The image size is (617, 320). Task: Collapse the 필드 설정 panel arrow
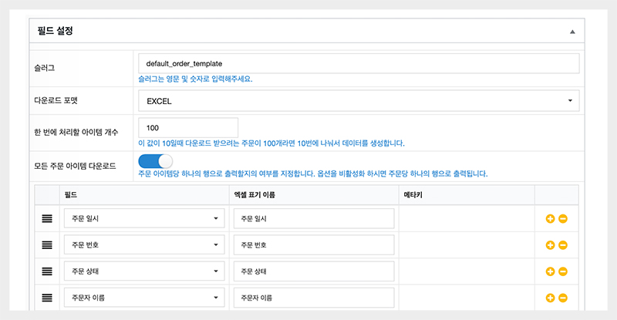(571, 32)
